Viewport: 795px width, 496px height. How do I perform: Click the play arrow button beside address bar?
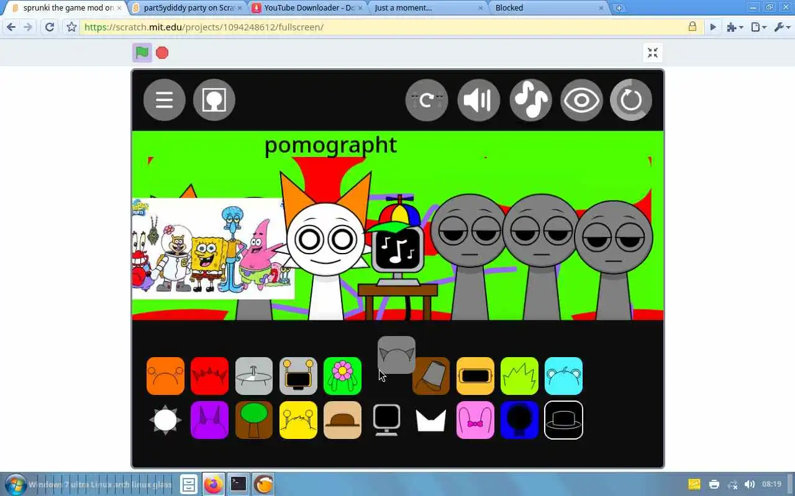click(713, 27)
